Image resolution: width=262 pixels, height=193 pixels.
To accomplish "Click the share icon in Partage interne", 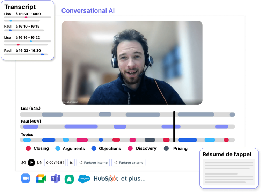I will pyautogui.click(x=80, y=163).
